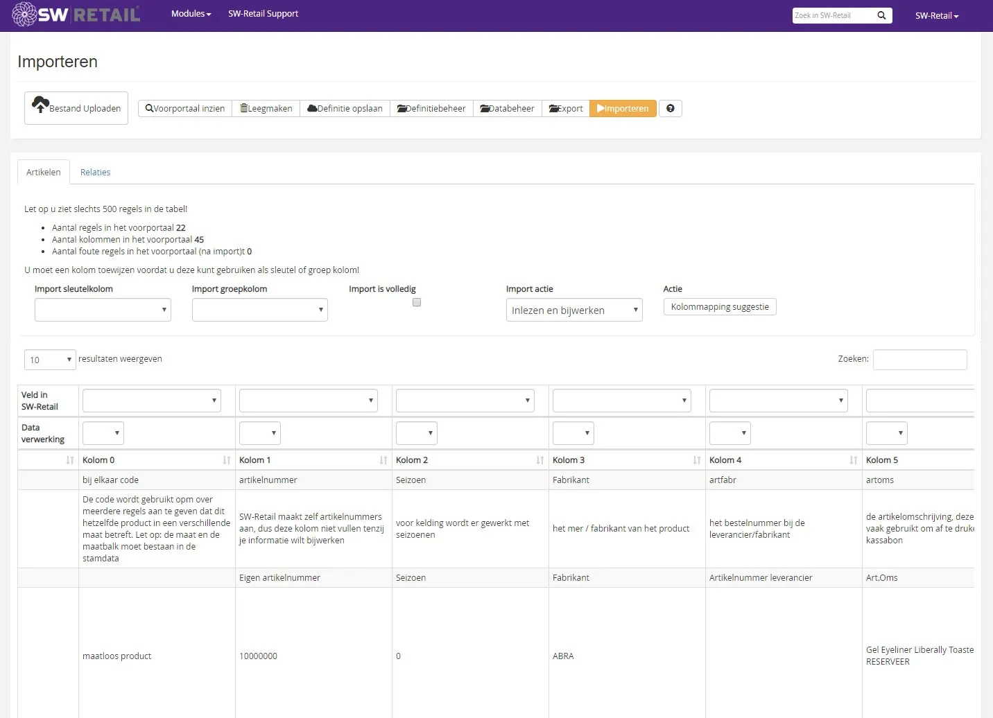Click the Export button
993x718 pixels.
click(x=566, y=108)
